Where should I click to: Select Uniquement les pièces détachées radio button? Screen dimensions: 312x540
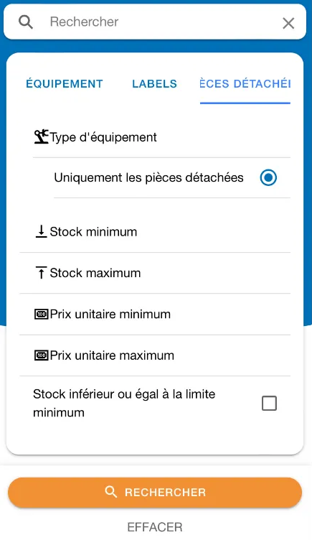[x=268, y=177]
